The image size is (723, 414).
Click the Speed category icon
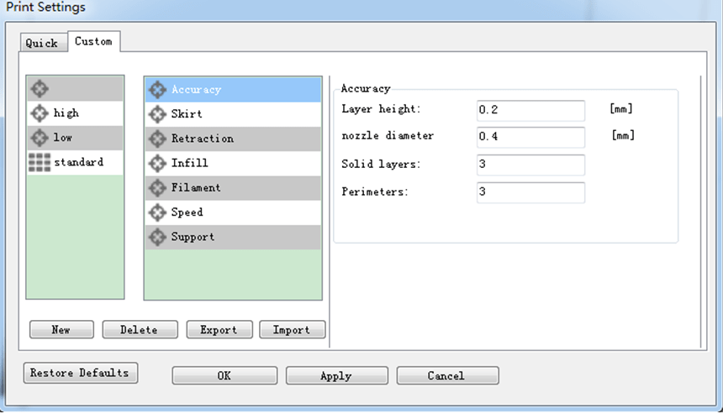pos(157,212)
